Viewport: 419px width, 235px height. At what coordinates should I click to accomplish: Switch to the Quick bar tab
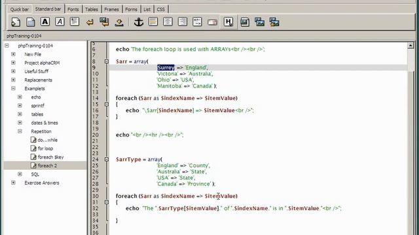click(x=19, y=9)
